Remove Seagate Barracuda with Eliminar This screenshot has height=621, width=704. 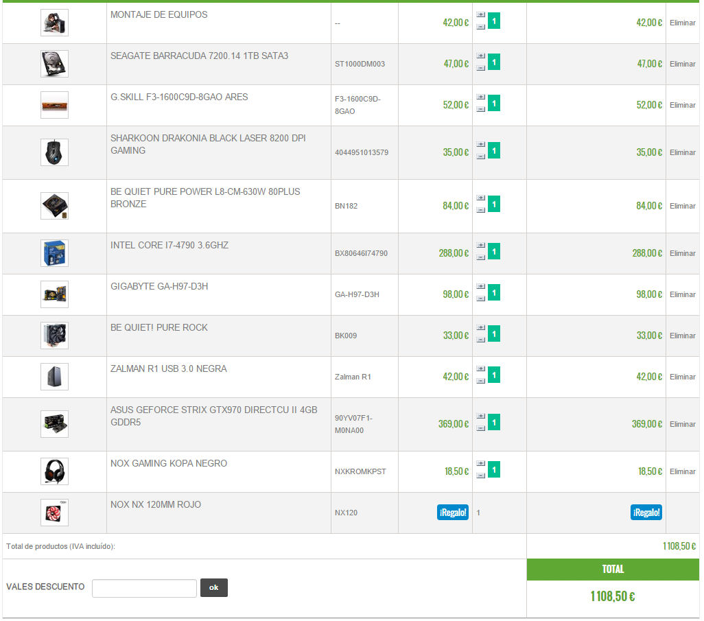pyautogui.click(x=683, y=64)
